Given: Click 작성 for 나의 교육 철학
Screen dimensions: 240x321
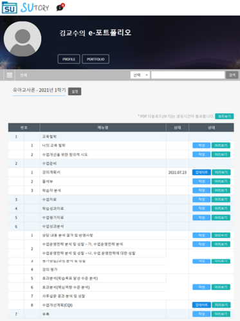Looking at the screenshot, I should pos(201,145).
